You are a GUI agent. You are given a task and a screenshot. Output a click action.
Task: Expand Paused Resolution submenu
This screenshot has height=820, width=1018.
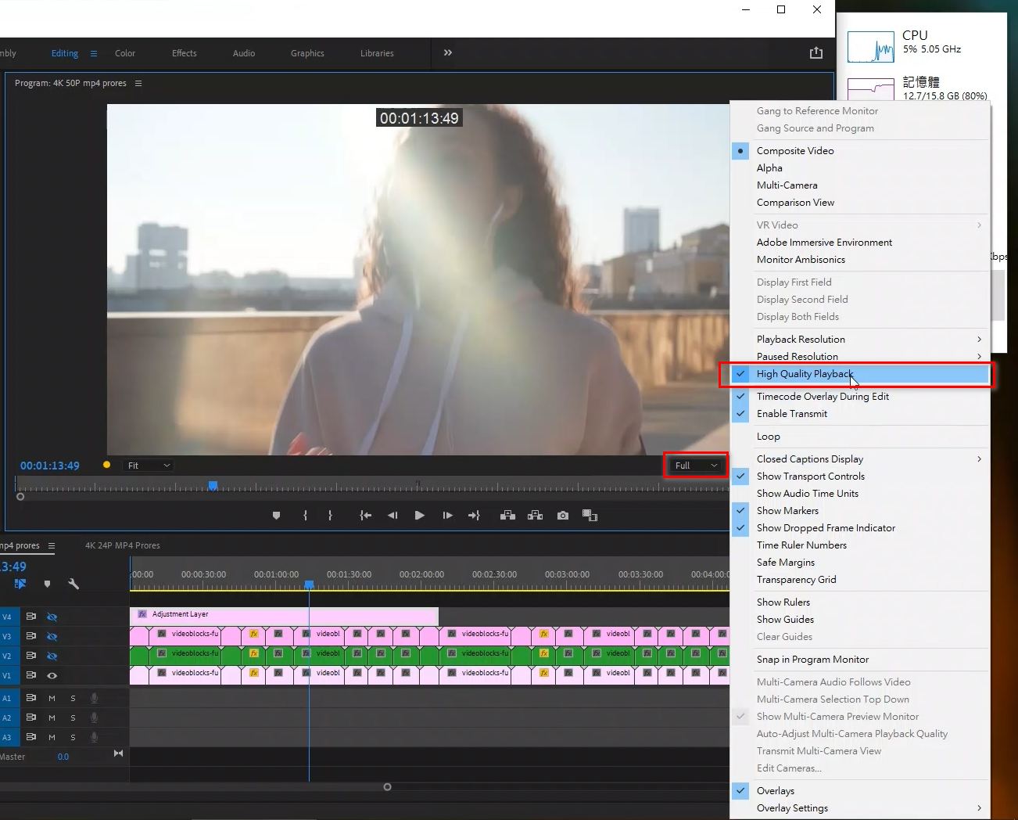(x=860, y=357)
